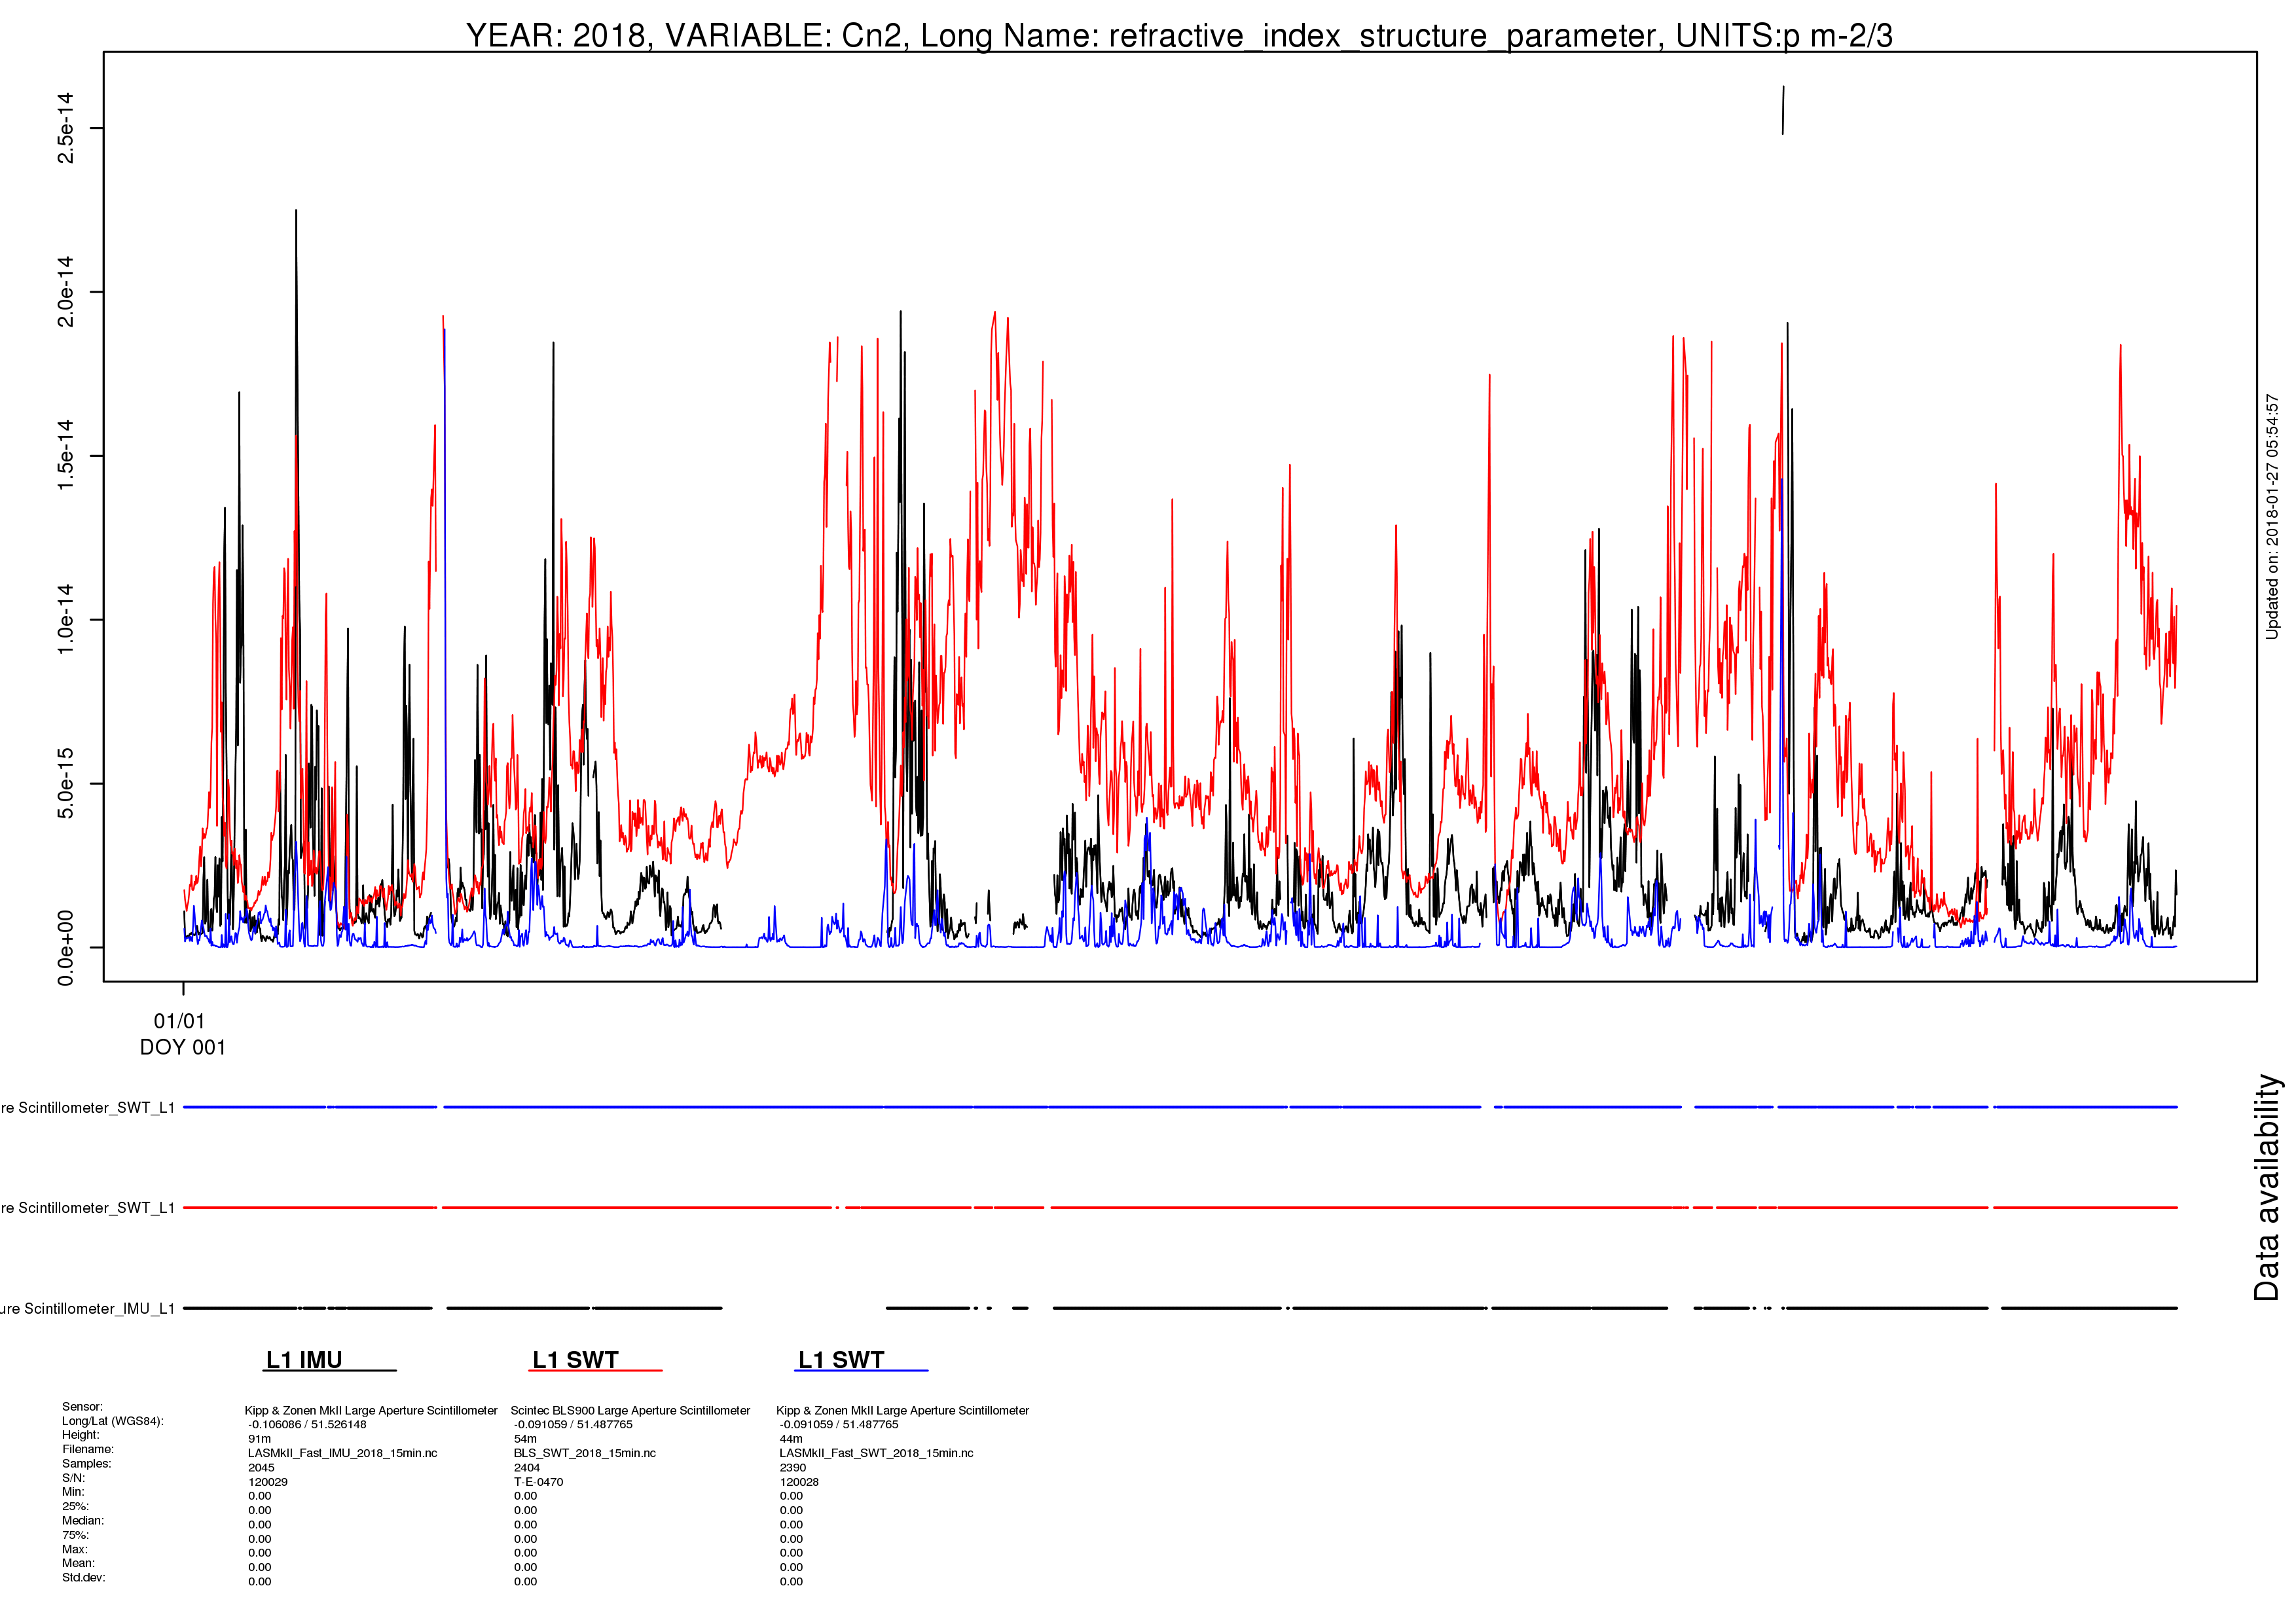Click the samples count 2045
The height and width of the screenshot is (1624, 2296).
point(261,1468)
